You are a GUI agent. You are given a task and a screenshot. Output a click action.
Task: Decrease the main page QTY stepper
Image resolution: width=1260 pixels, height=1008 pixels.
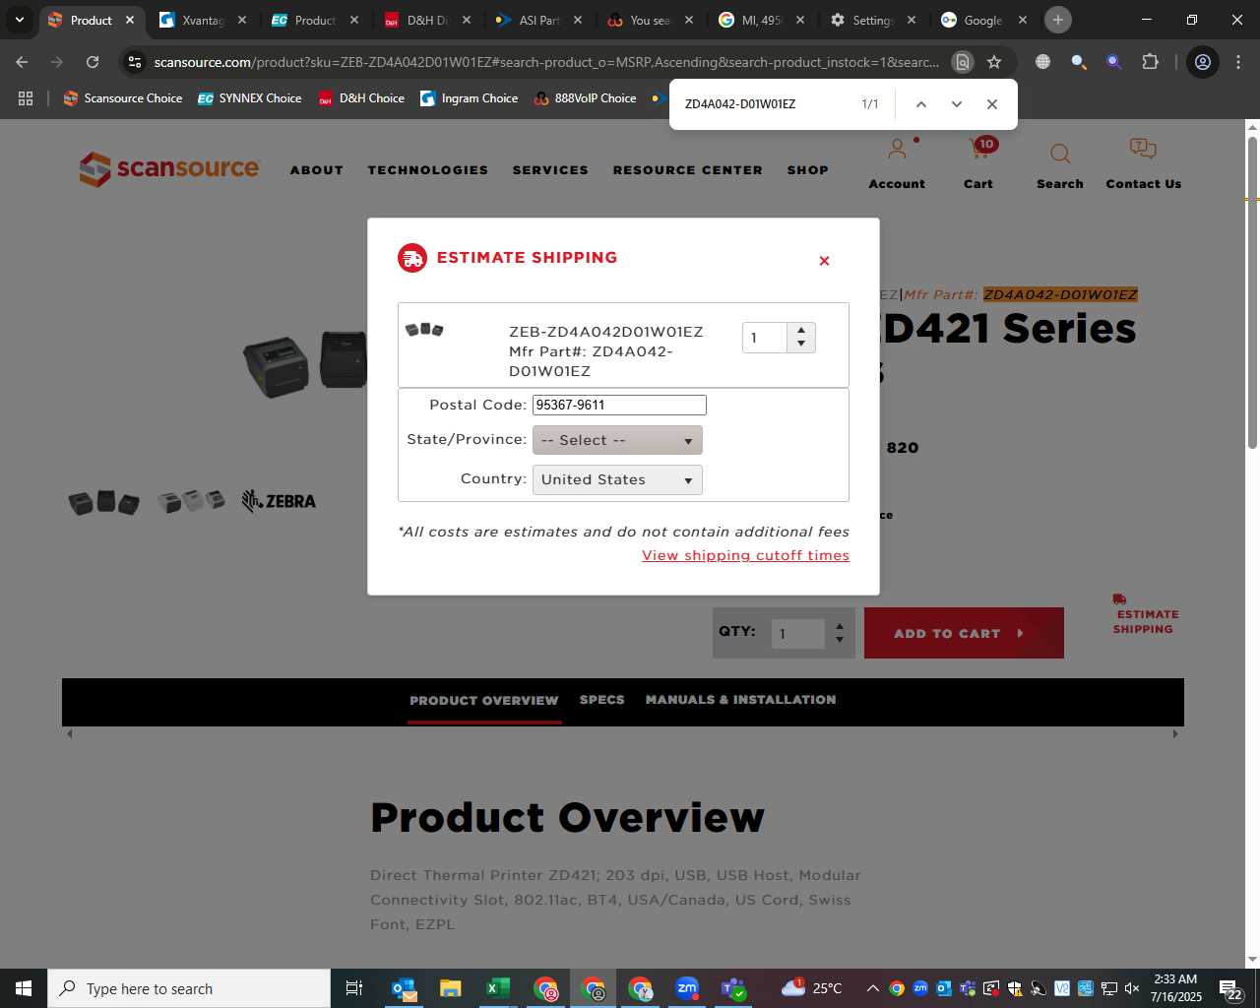point(840,640)
